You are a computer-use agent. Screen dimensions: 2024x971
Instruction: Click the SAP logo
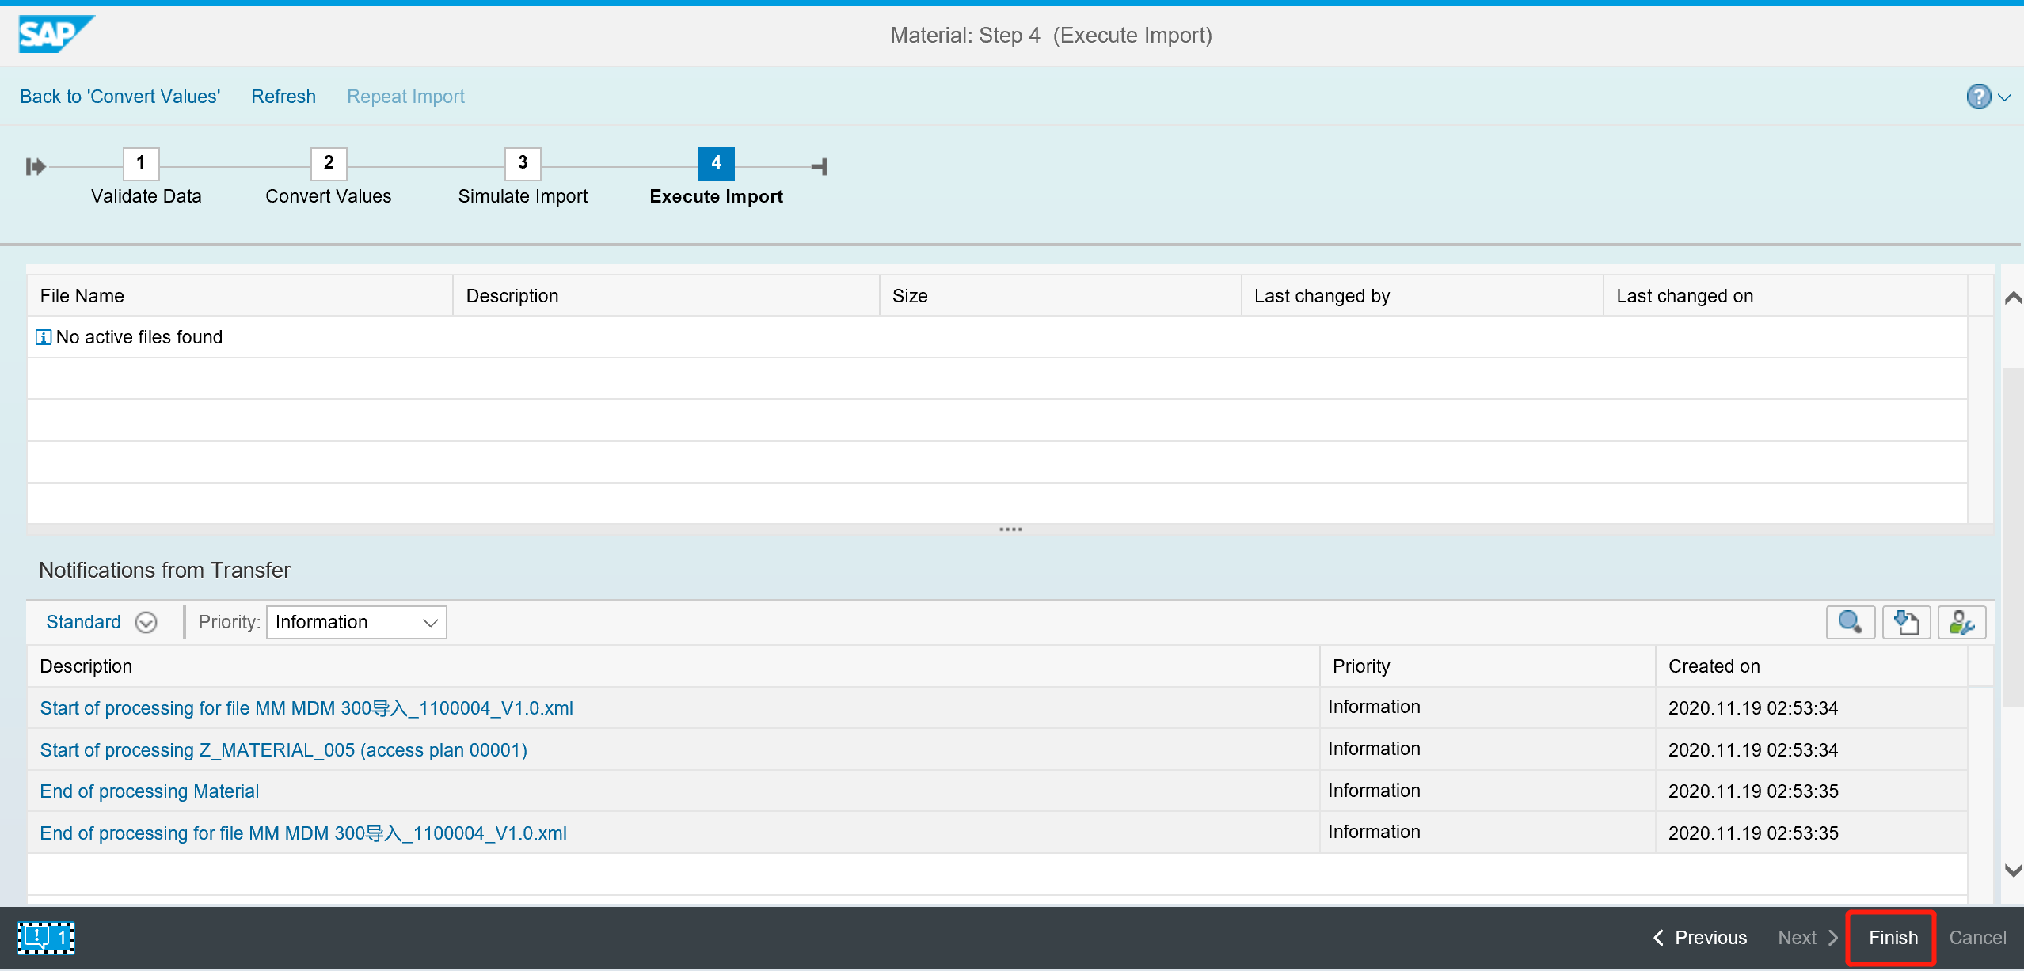(x=55, y=34)
